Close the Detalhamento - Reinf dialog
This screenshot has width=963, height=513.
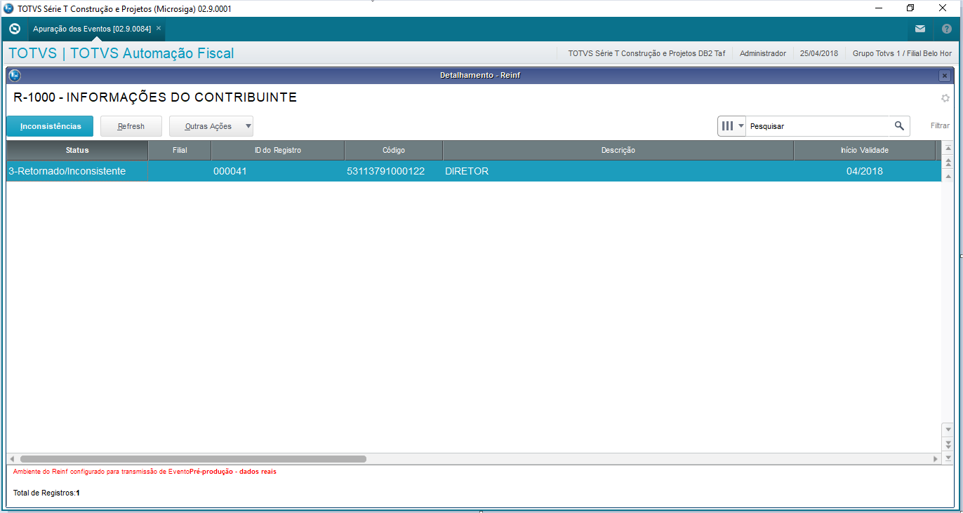[945, 75]
